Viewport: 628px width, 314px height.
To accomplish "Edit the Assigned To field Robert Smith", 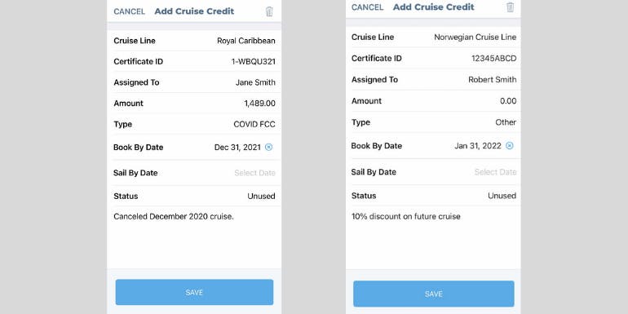I will (x=433, y=80).
